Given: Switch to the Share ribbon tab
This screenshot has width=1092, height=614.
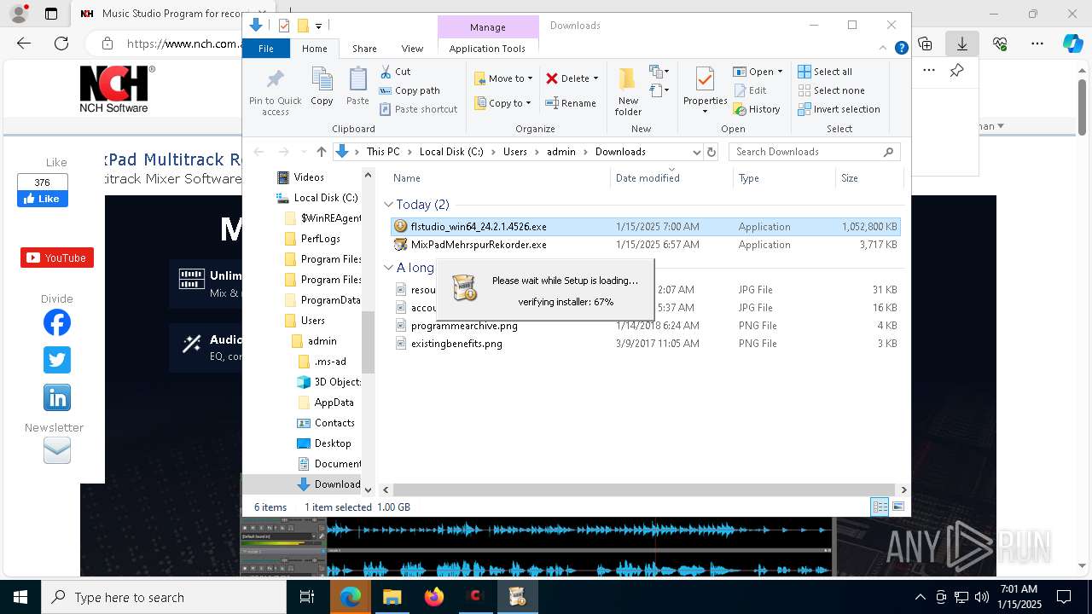Looking at the screenshot, I should tap(364, 49).
